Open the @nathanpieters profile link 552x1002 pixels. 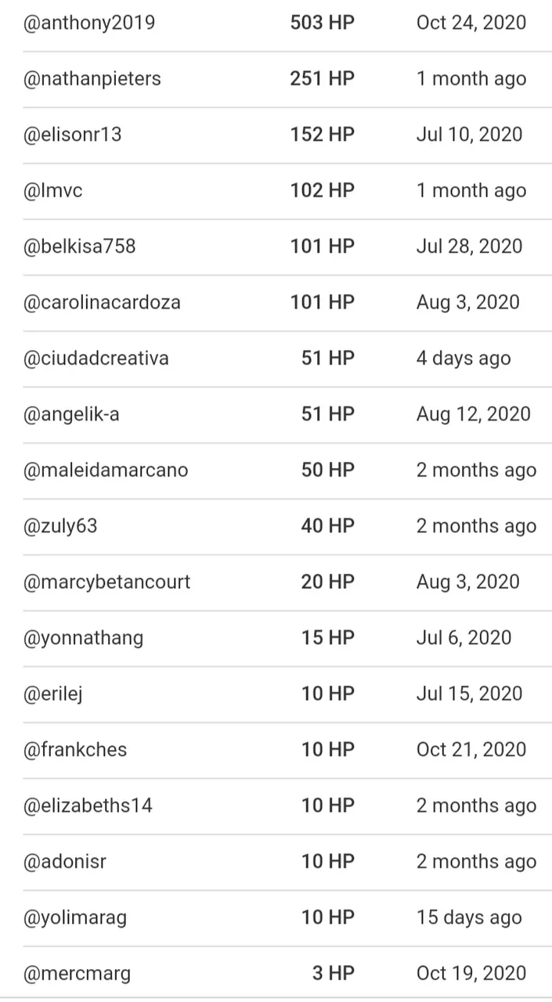coord(92,79)
